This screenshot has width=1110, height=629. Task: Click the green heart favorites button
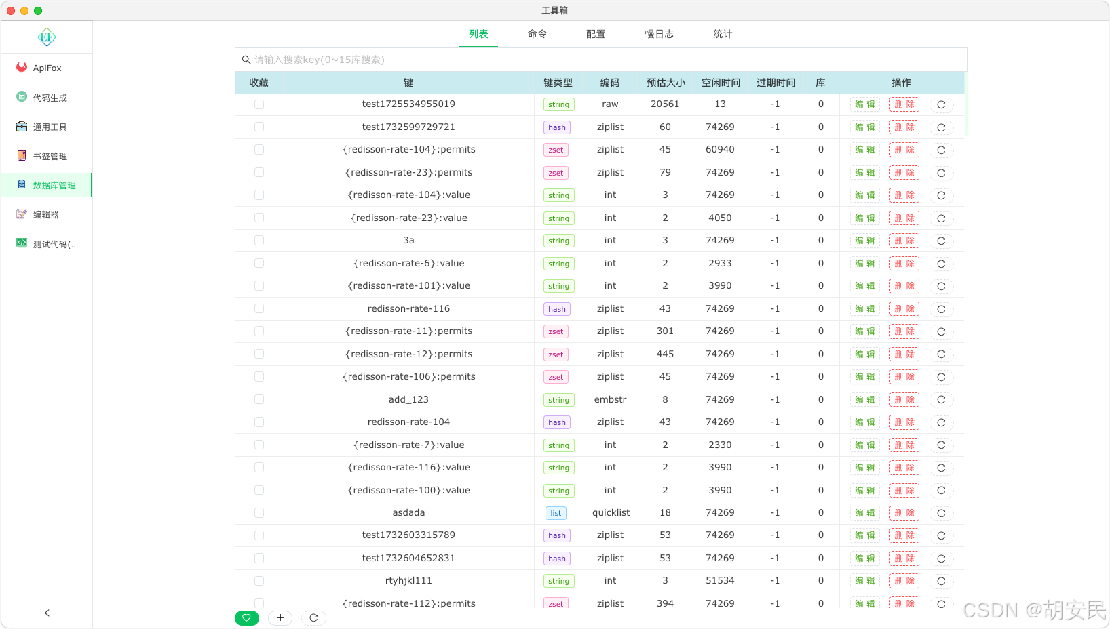point(247,617)
